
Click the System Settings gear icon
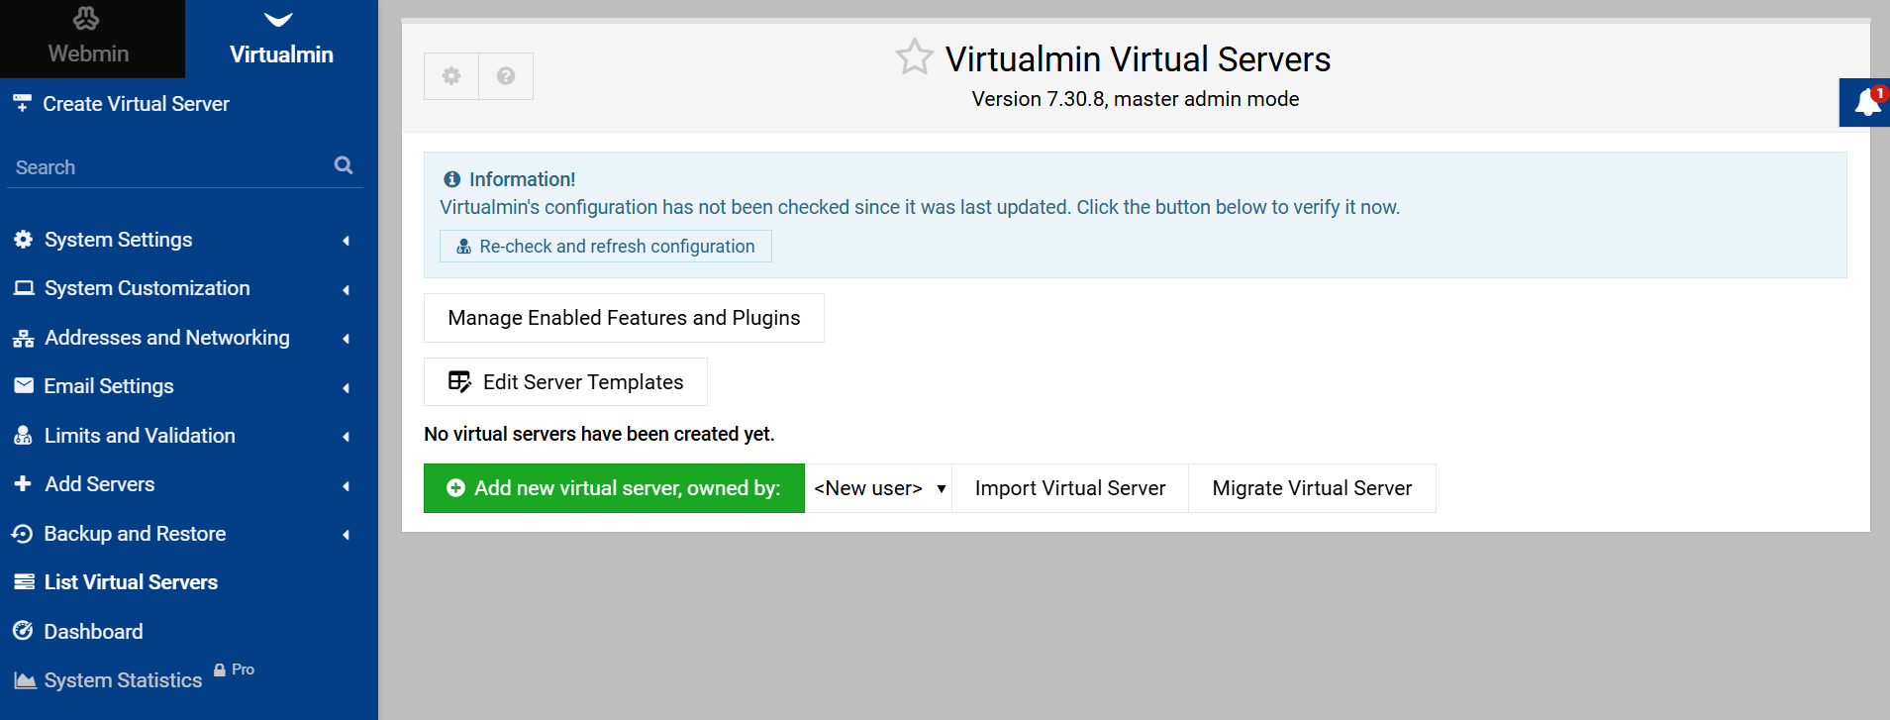pos(24,240)
